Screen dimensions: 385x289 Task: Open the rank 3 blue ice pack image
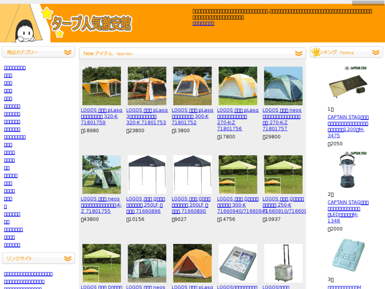pyautogui.click(x=348, y=255)
